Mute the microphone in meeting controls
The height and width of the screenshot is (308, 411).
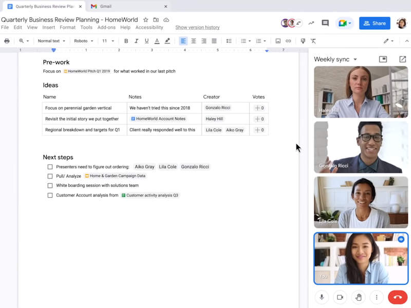pyautogui.click(x=322, y=297)
